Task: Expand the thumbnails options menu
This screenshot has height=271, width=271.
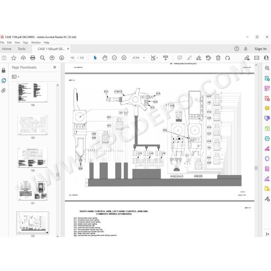Action: 15,77
